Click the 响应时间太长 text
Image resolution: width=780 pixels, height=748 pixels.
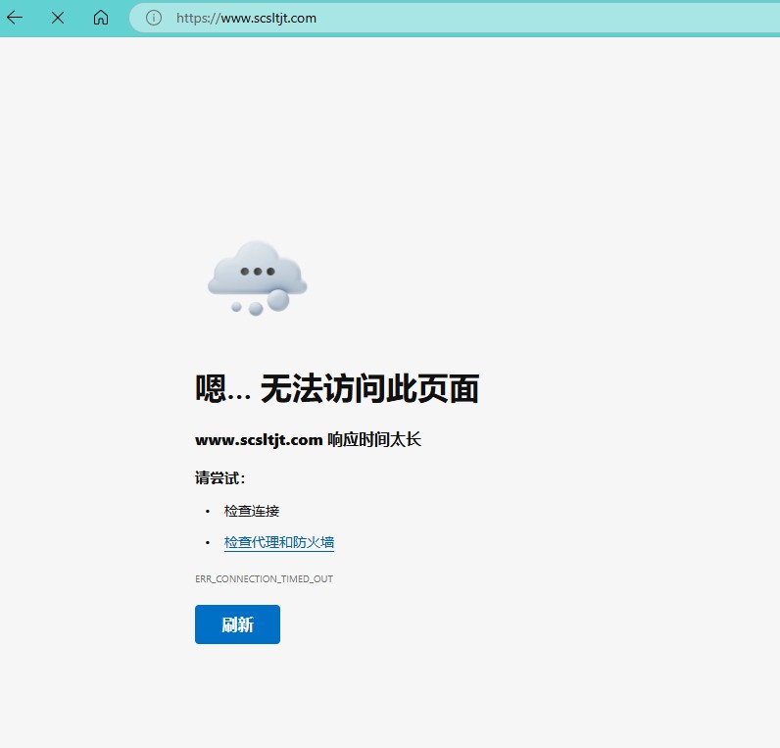(x=374, y=440)
